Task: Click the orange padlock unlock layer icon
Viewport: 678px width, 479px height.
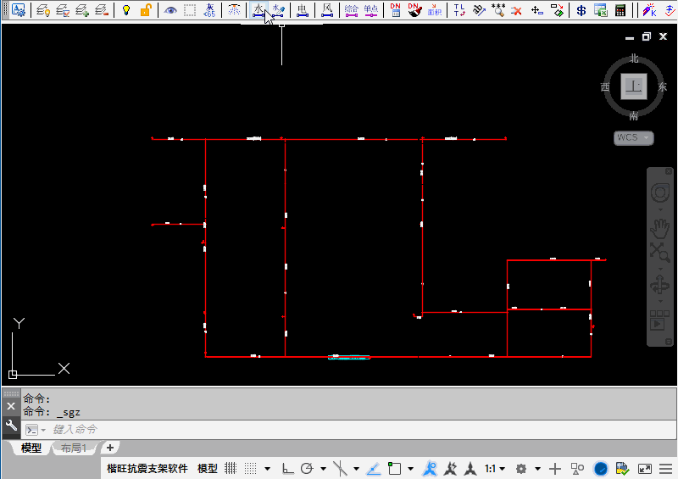Action: [x=146, y=10]
